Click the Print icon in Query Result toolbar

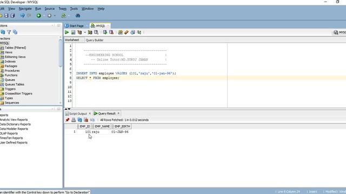coord(74,120)
